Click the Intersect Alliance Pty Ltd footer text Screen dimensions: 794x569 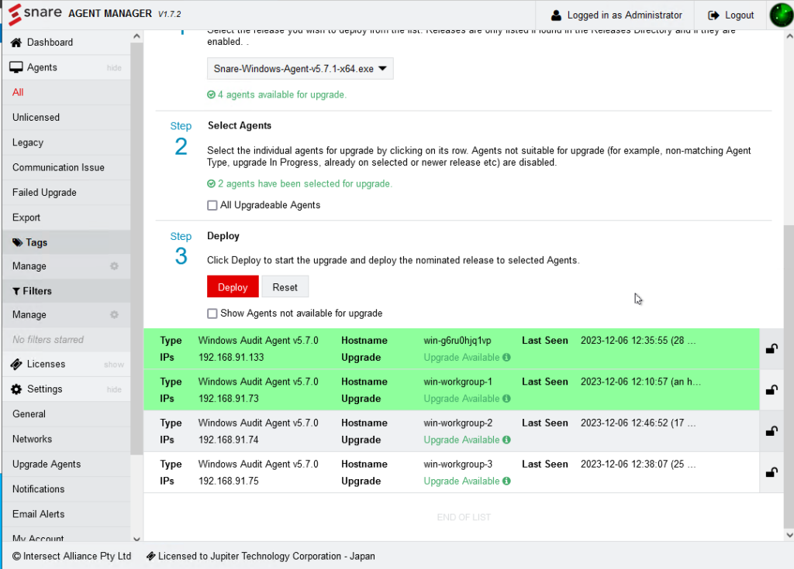click(x=77, y=557)
